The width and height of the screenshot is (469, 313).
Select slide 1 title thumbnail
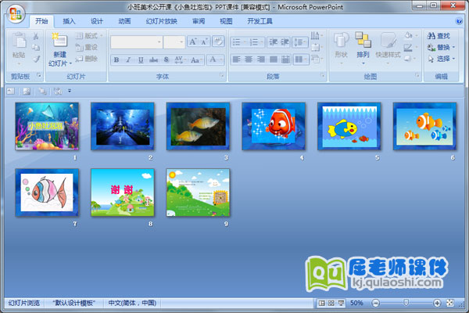click(47, 126)
